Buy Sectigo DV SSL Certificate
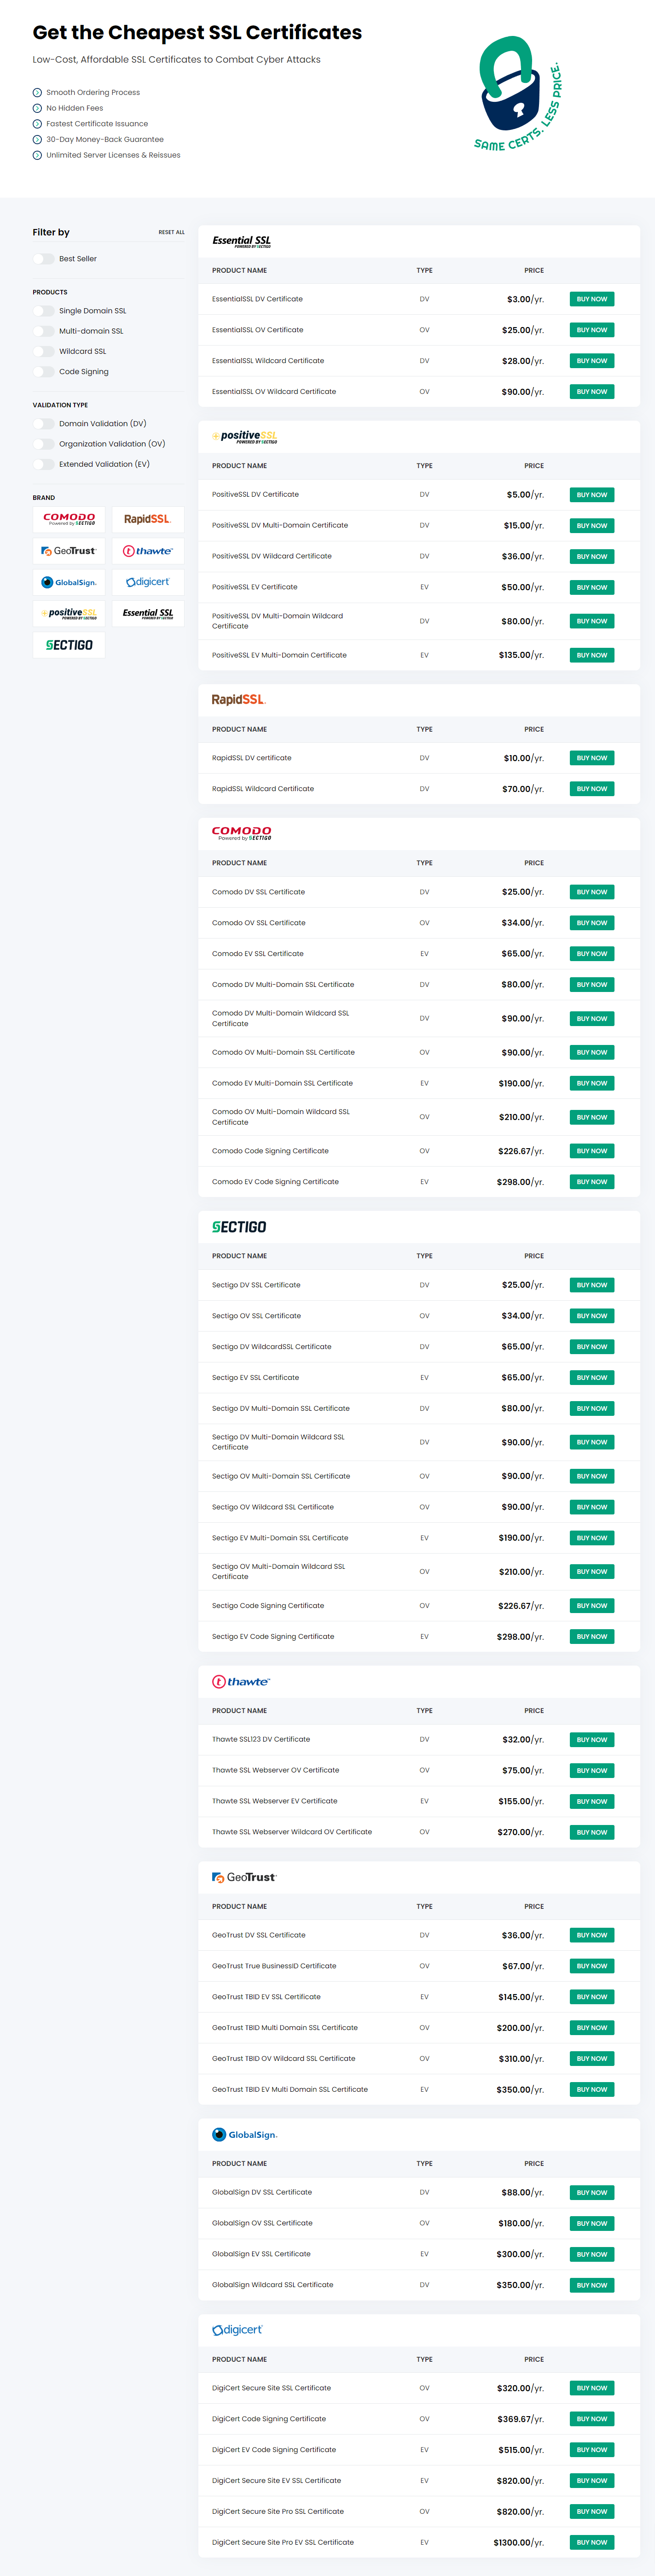The height and width of the screenshot is (2576, 655). (x=592, y=1285)
